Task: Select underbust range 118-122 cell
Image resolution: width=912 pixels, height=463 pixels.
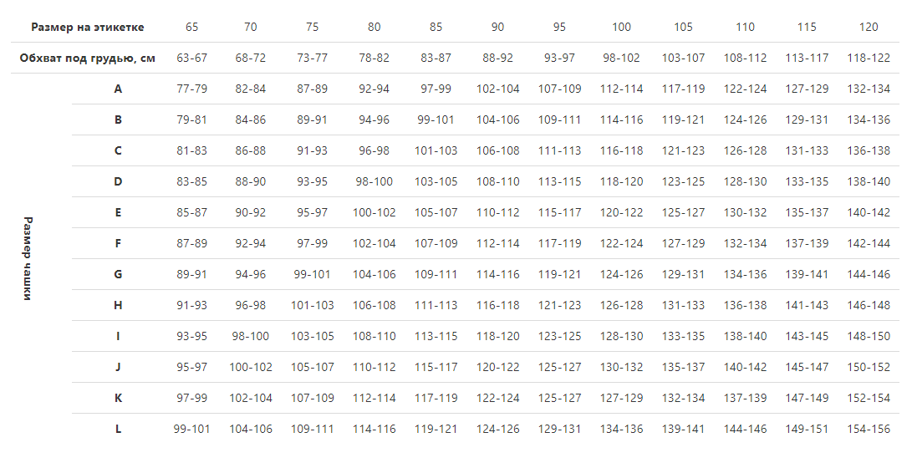Action: [869, 59]
